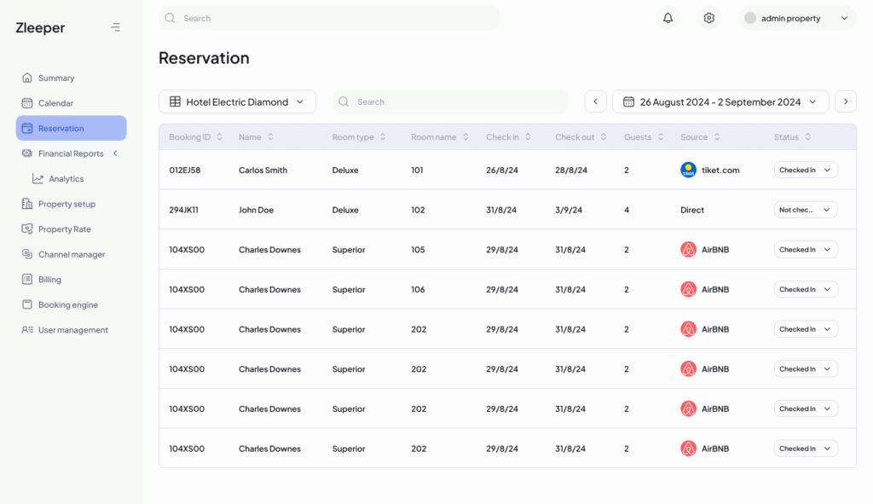Open Hotel Electric Diamond property dropdown
This screenshot has height=504, width=873.
[x=237, y=101]
